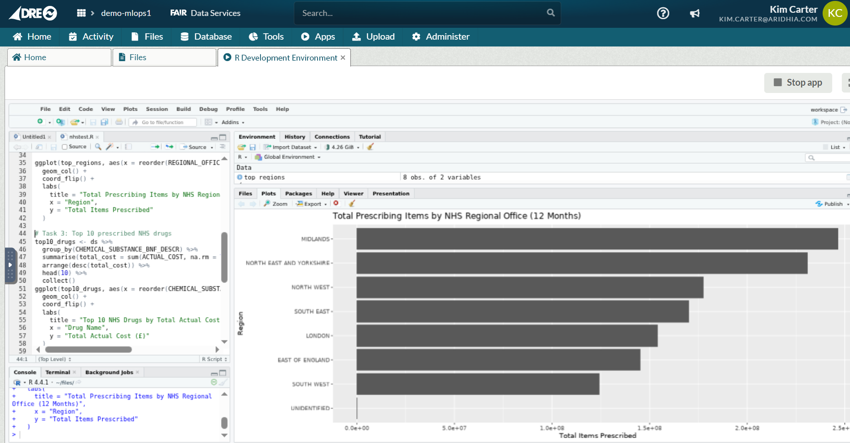Expand the top_regions data object
850x443 pixels.
(x=240, y=177)
